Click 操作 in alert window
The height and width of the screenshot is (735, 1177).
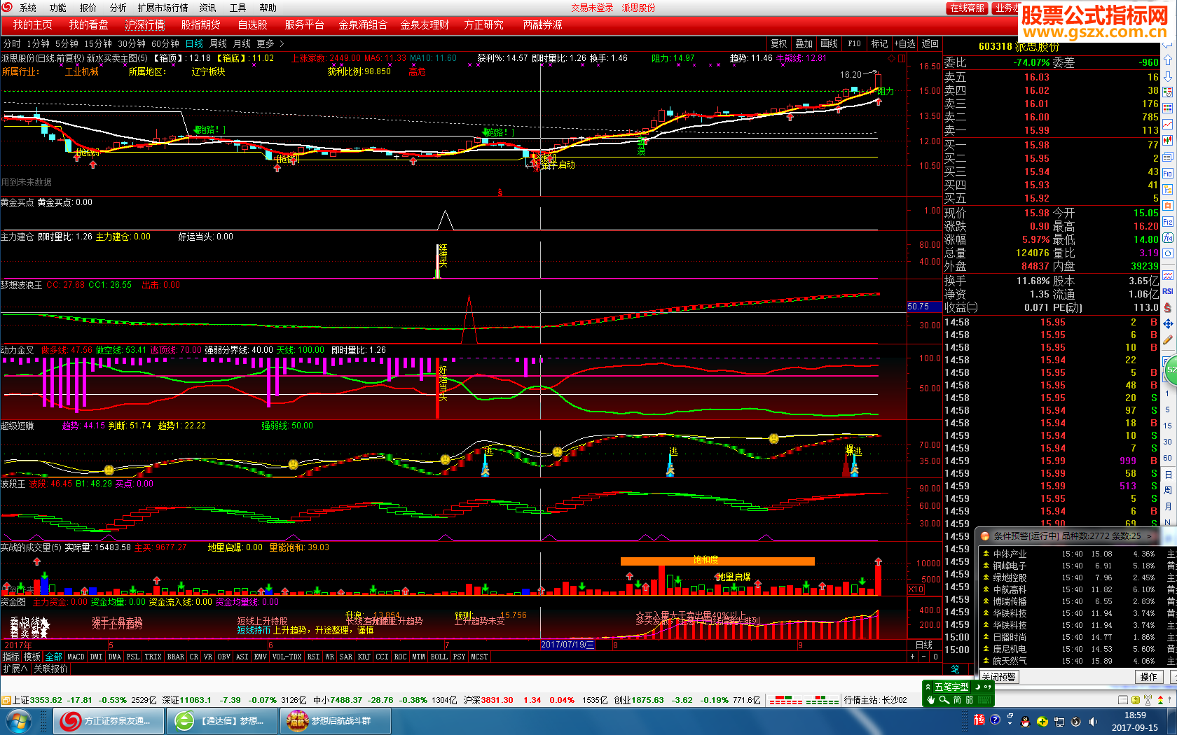coord(1149,677)
